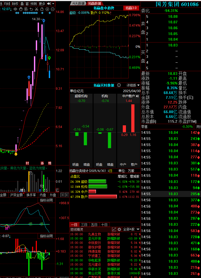The image size is (201, 278).
Task: Select the 常山北明 涨停大减 row
Action: (105, 273)
